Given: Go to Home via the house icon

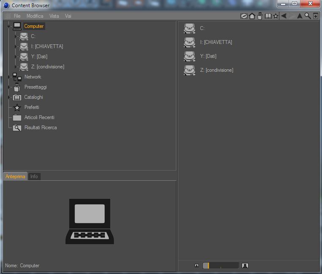Looking at the screenshot, I should click(252, 16).
